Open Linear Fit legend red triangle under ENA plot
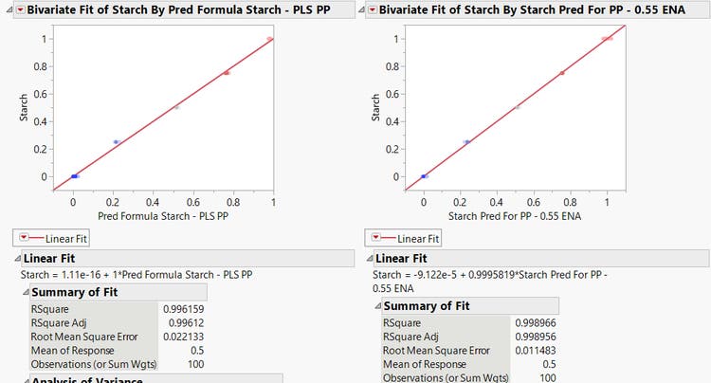This screenshot has height=383, width=711. pos(376,238)
